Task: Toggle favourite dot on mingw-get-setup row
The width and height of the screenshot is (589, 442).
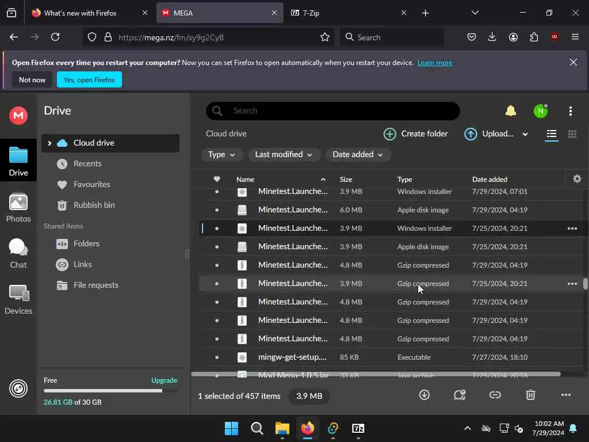Action: point(217,357)
